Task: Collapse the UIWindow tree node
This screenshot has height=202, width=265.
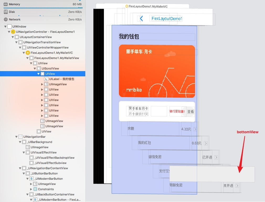Action: 6,26
